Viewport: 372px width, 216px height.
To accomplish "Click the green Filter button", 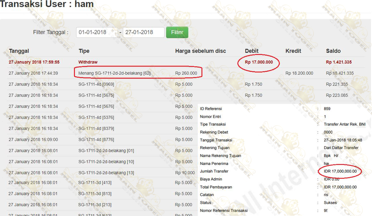I will coord(177,32).
